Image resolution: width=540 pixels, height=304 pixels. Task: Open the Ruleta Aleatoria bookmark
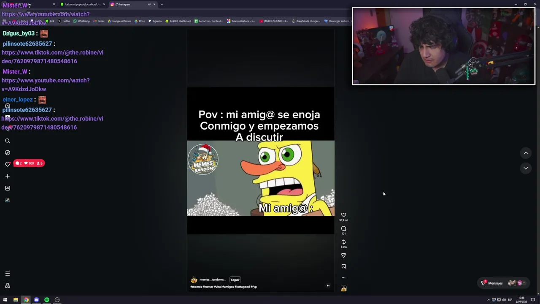click(241, 21)
